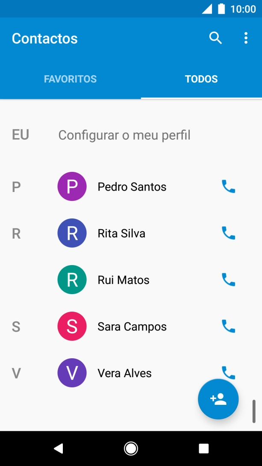Call Rita Silva using the phone icon

pos(228,233)
